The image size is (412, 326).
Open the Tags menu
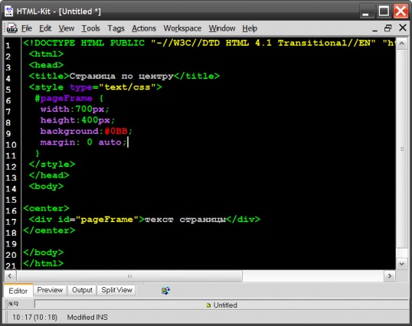tap(116, 28)
